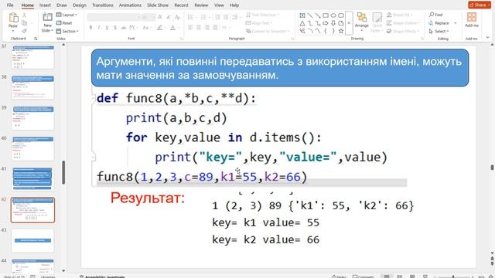Select slide 38 thumbnail

pyautogui.click(x=32, y=87)
